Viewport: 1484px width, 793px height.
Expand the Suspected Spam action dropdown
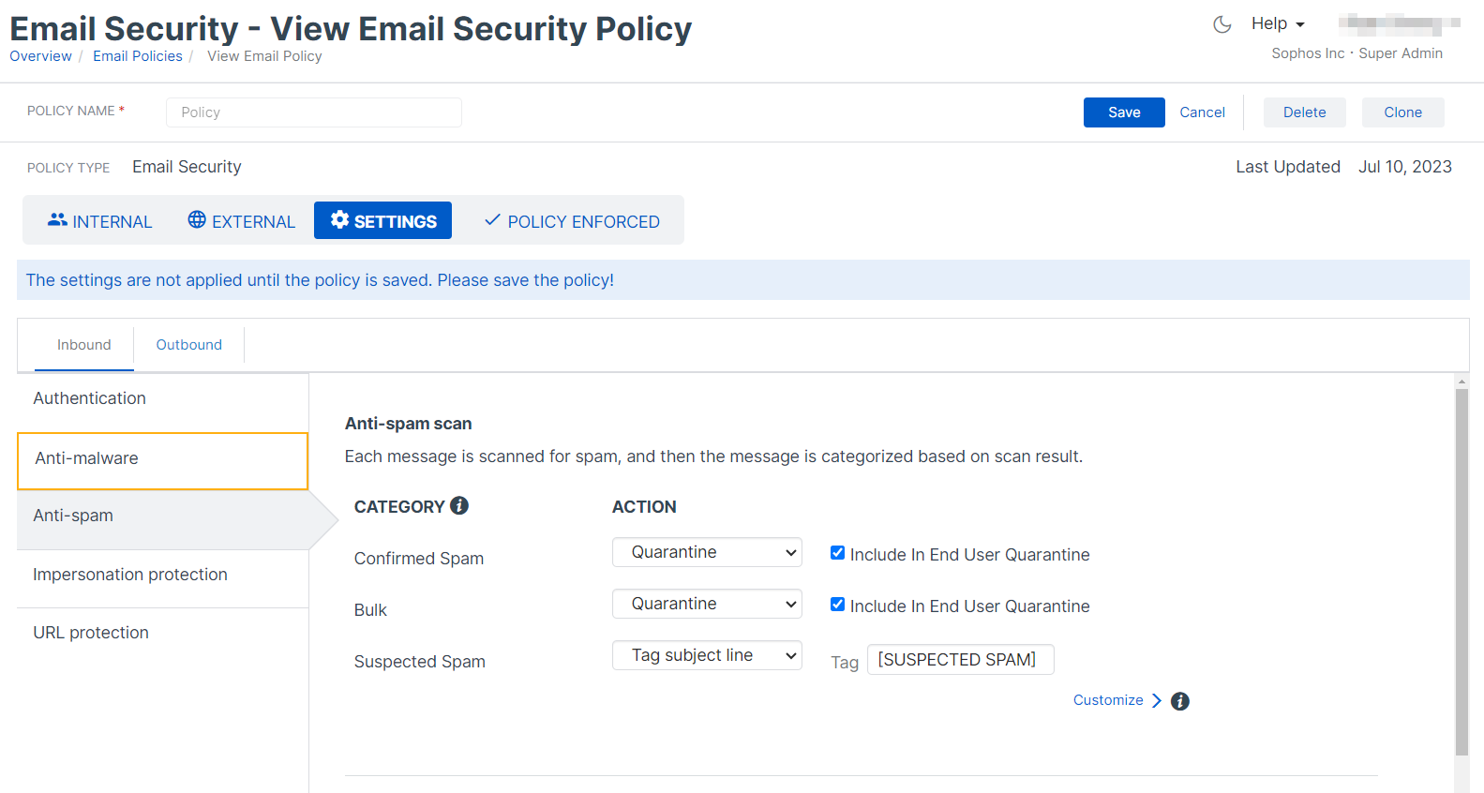pyautogui.click(x=707, y=655)
